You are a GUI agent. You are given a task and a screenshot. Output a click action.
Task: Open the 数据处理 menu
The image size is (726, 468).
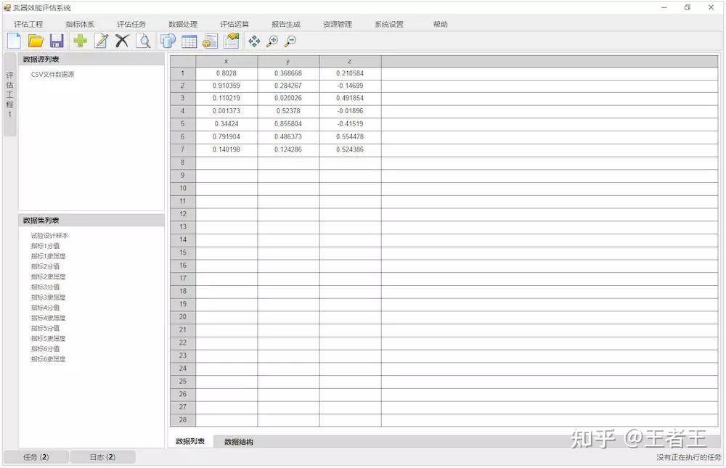pos(182,24)
